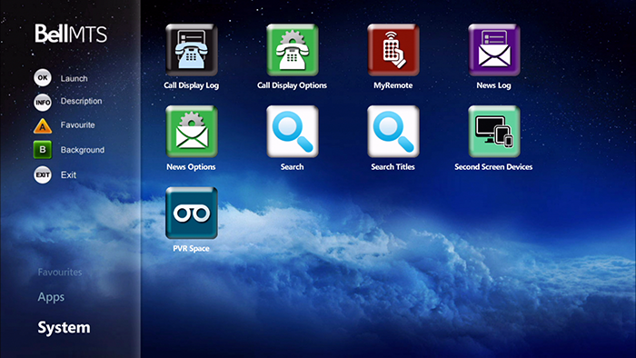Click the Description label

[81, 101]
